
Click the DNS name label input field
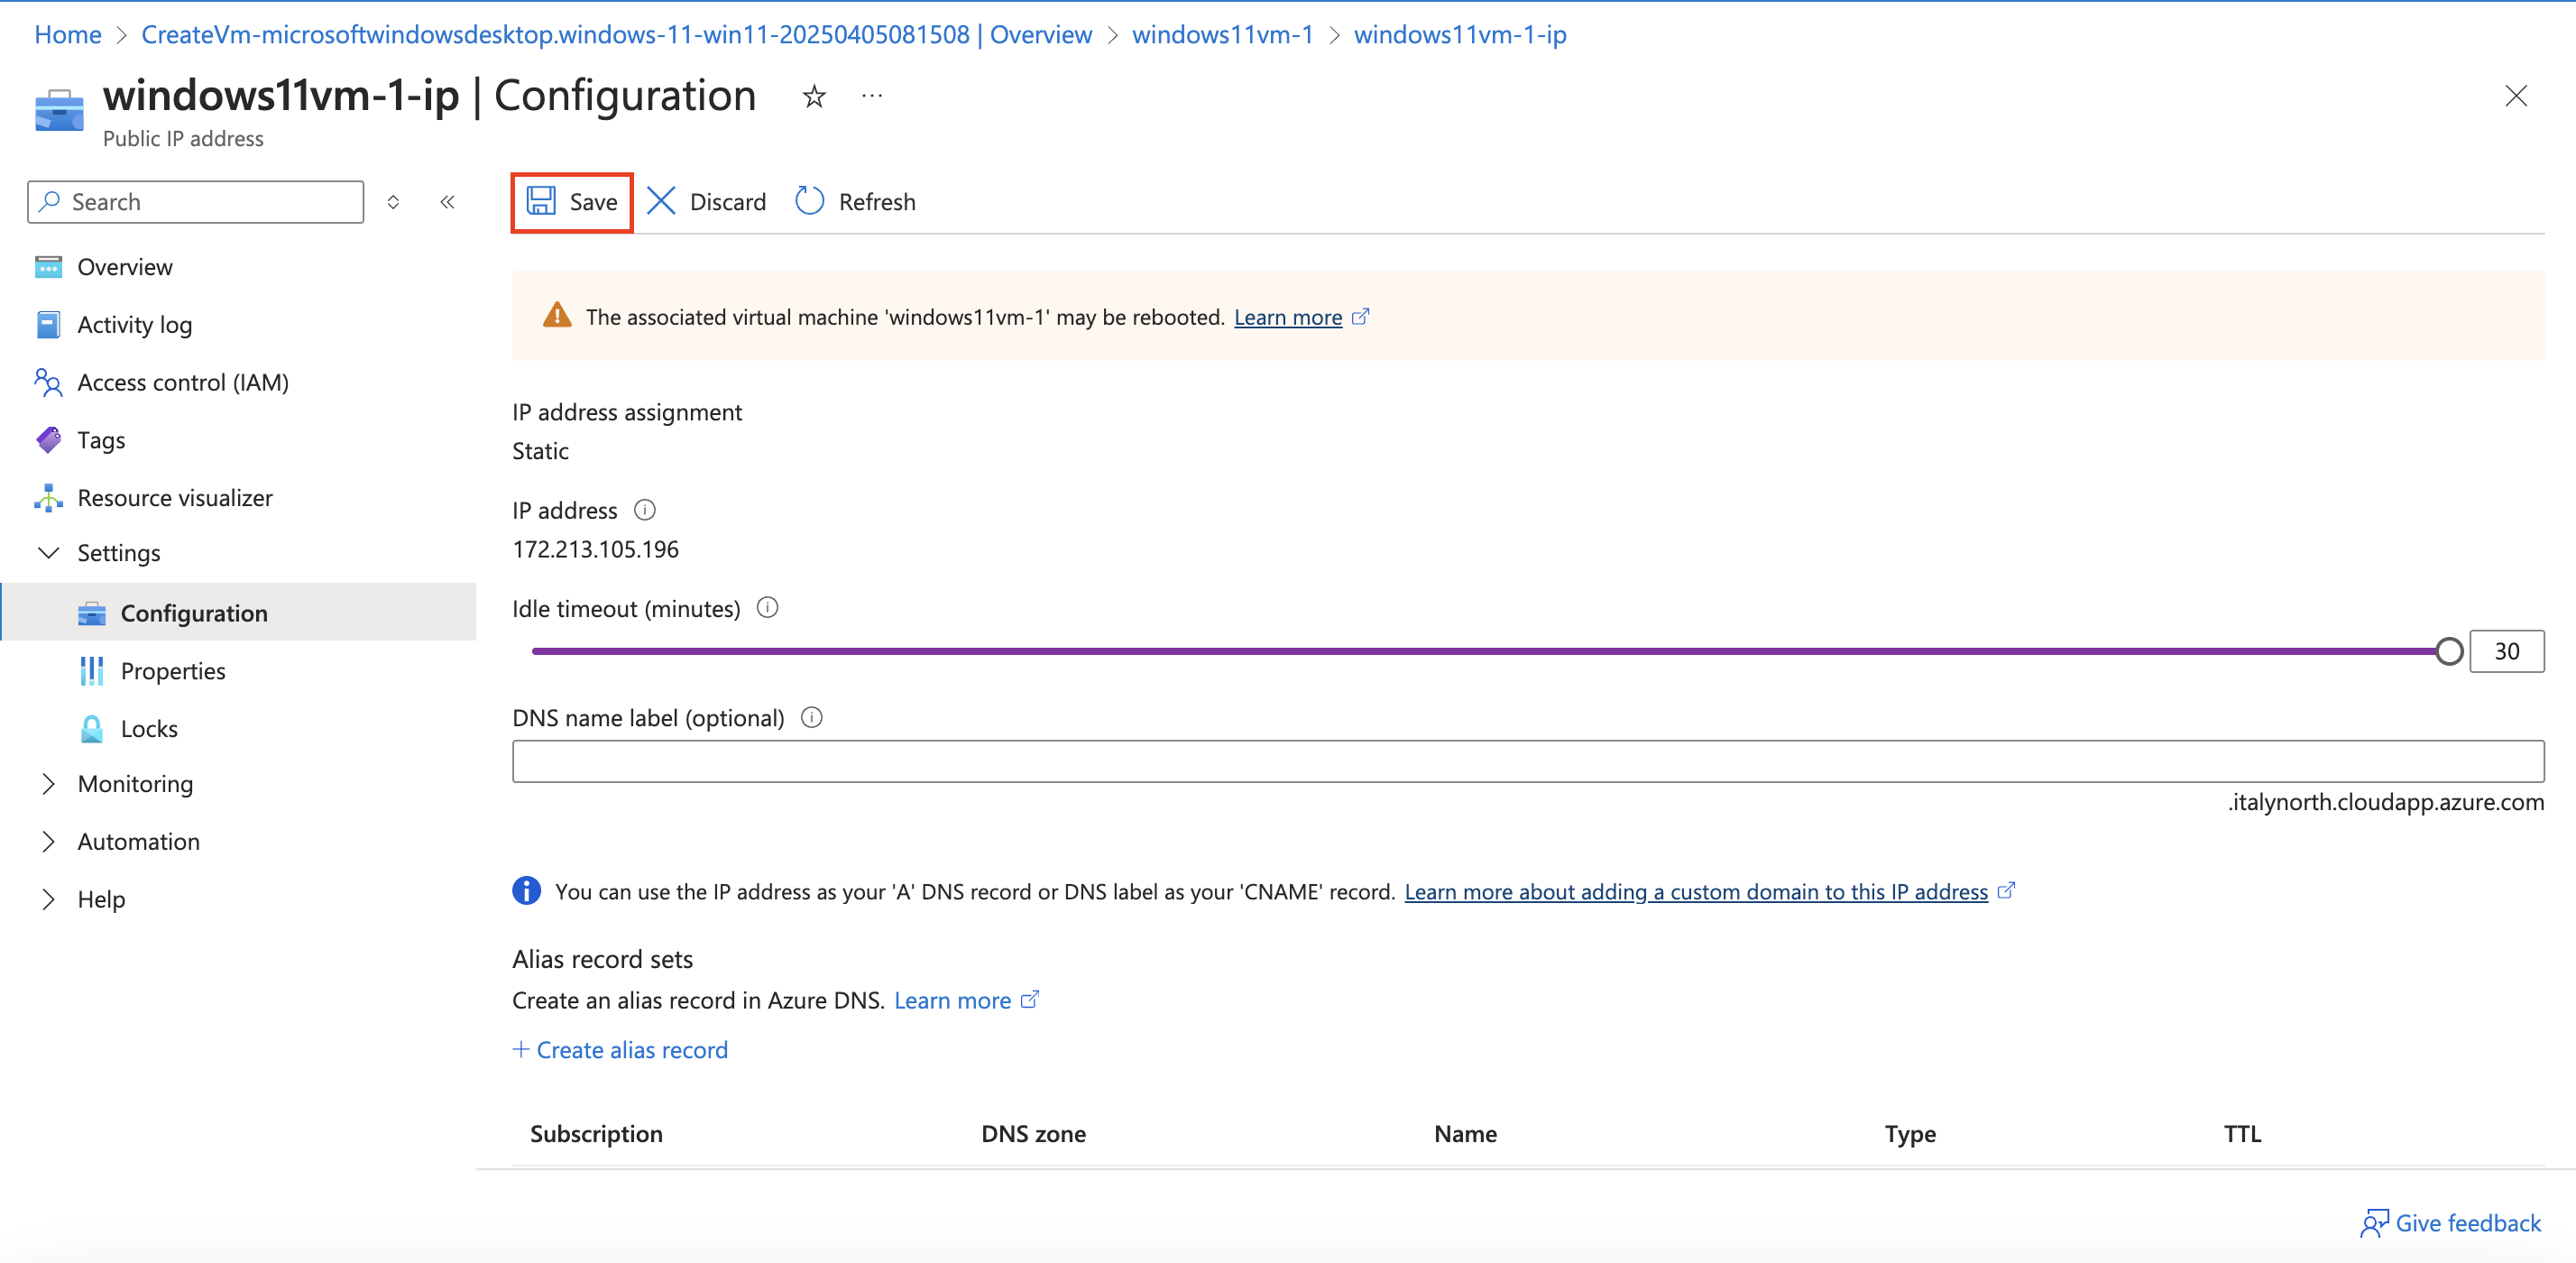point(1528,761)
